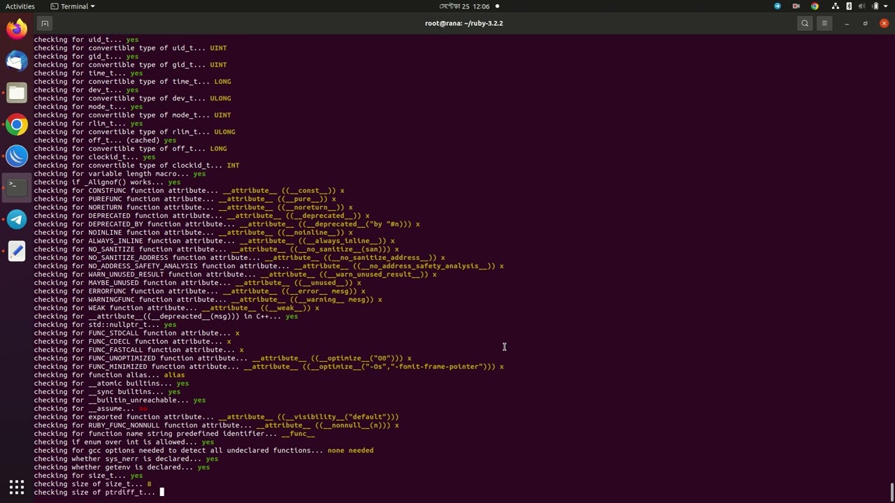Click 'ULONG' in the rlim_t line

tap(224, 132)
